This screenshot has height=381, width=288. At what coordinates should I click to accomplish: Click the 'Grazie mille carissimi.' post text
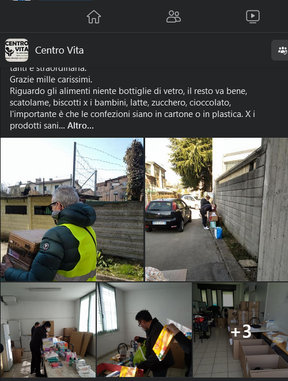pyautogui.click(x=51, y=80)
